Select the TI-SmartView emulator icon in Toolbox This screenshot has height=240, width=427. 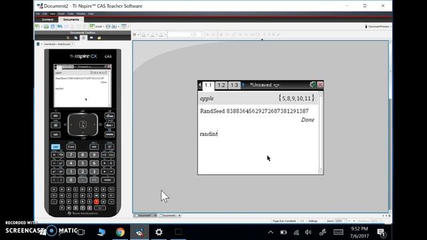point(83,38)
